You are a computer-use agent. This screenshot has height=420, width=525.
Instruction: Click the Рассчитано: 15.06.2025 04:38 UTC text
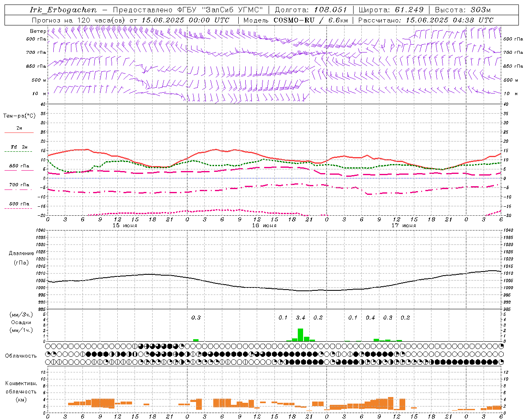tap(426, 20)
